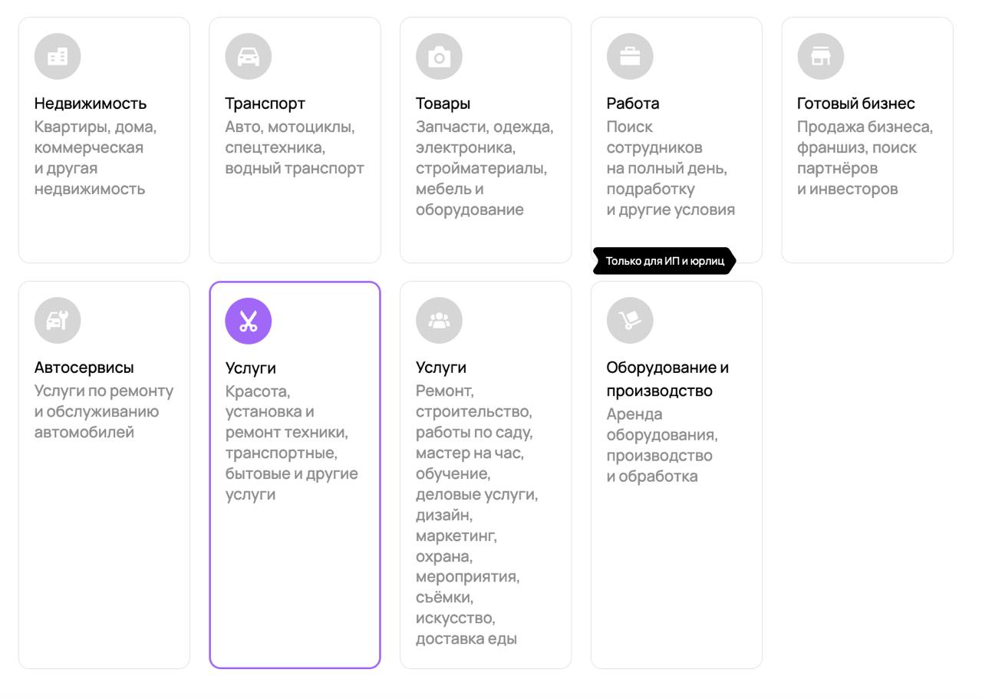
Task: Click the camera icon for Товары
Action: [x=439, y=57]
